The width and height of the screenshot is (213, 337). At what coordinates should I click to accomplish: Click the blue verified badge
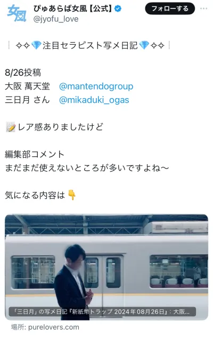click(118, 9)
